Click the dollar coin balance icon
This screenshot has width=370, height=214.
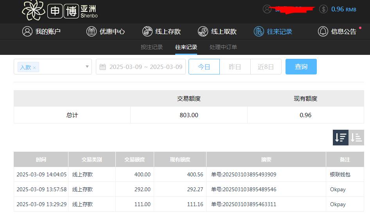coord(323,9)
